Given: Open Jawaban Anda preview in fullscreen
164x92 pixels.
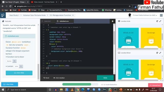Looking at the screenshot, I should click(x=160, y=21).
